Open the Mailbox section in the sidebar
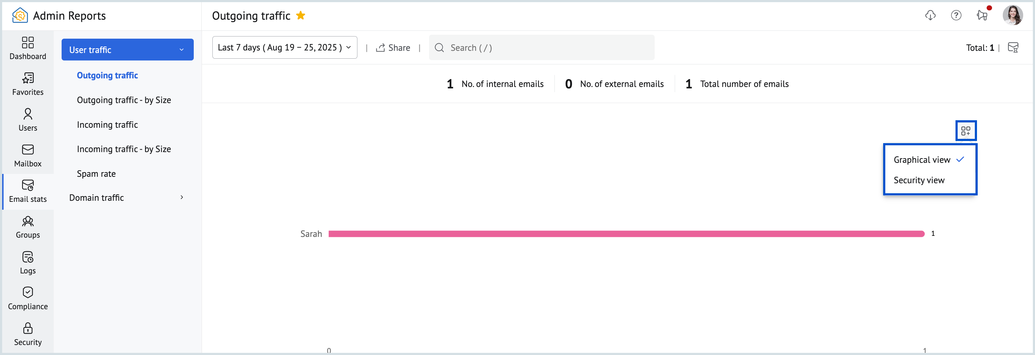 27,155
